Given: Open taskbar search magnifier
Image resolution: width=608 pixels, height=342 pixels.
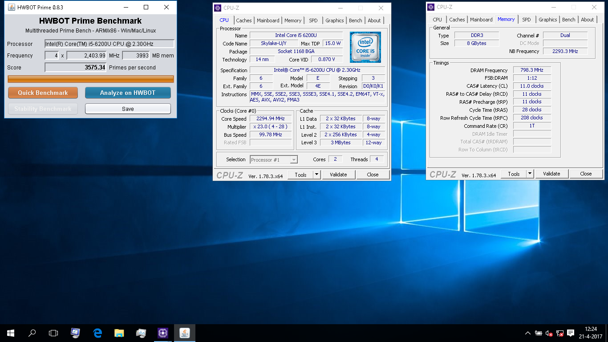Looking at the screenshot, I should click(32, 333).
